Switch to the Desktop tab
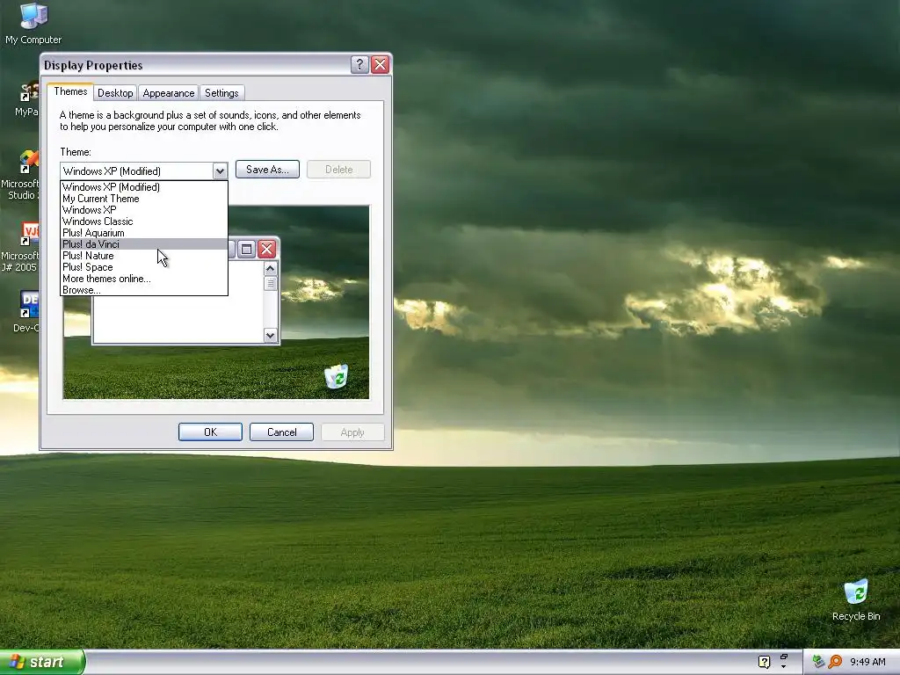The image size is (900, 675). (x=115, y=93)
